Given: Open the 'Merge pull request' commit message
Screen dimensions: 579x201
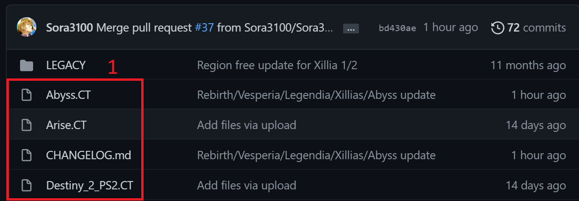Looking at the screenshot, I should point(144,28).
